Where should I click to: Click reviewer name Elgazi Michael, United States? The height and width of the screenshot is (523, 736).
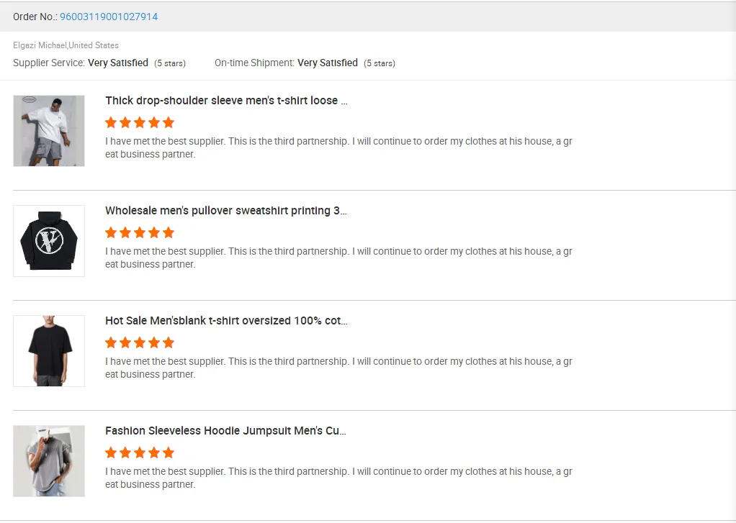66,45
